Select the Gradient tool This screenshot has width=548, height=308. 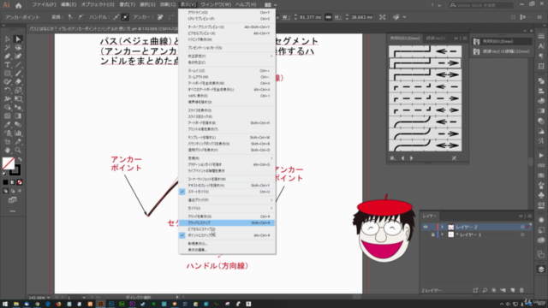(18, 116)
